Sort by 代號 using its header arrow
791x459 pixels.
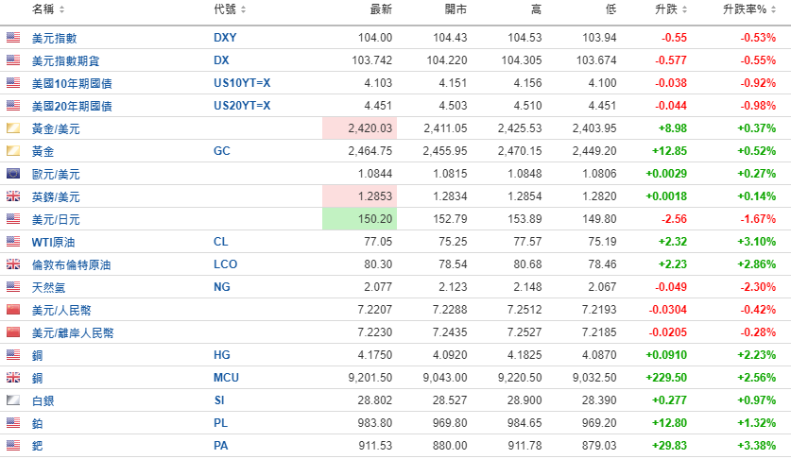point(243,9)
